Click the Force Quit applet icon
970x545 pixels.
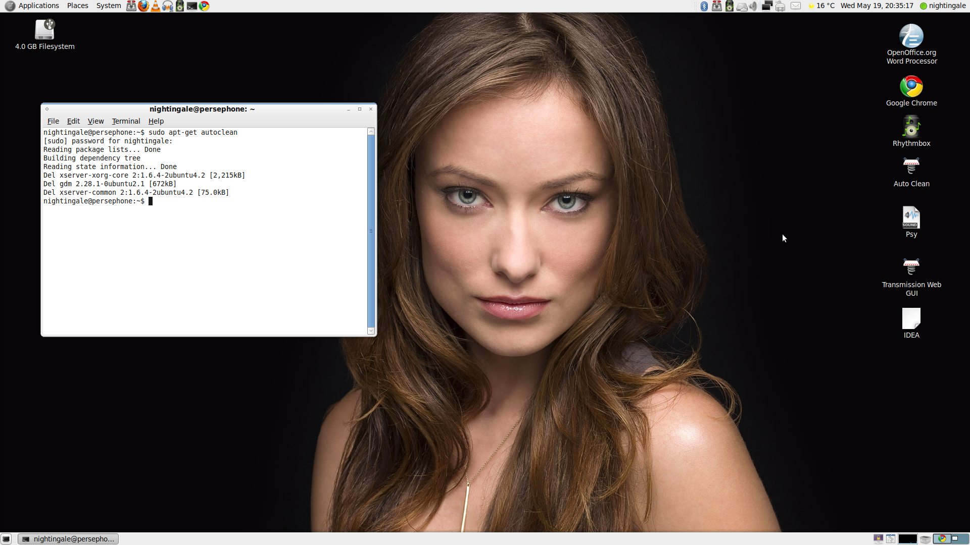coord(891,539)
